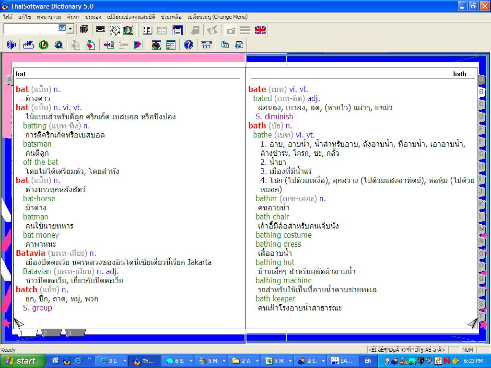Open the มุมมอง menu
This screenshot has width=491, height=368.
(93, 17)
